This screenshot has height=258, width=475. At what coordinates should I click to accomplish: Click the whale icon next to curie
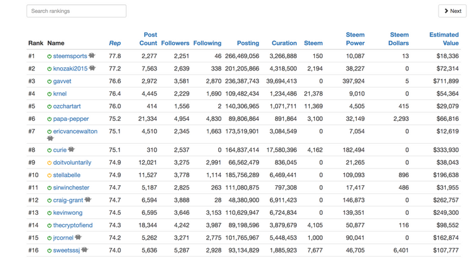(72, 149)
